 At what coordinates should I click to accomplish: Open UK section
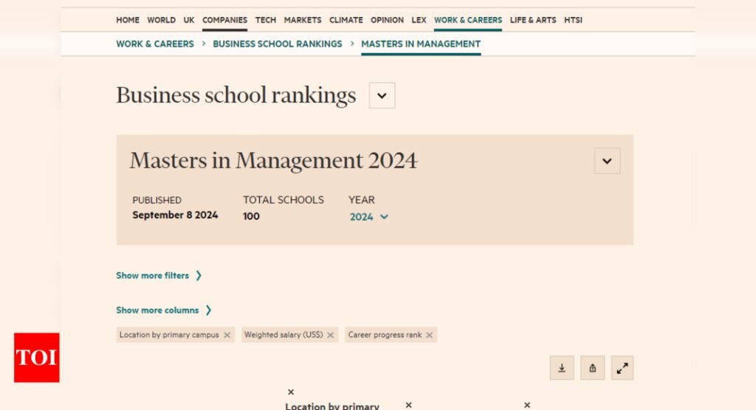pyautogui.click(x=188, y=20)
